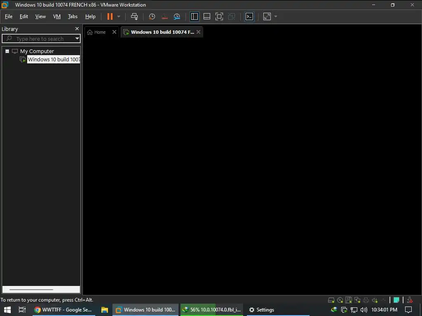
Task: Click the VMware Tools install warning icon
Action: tap(410, 300)
